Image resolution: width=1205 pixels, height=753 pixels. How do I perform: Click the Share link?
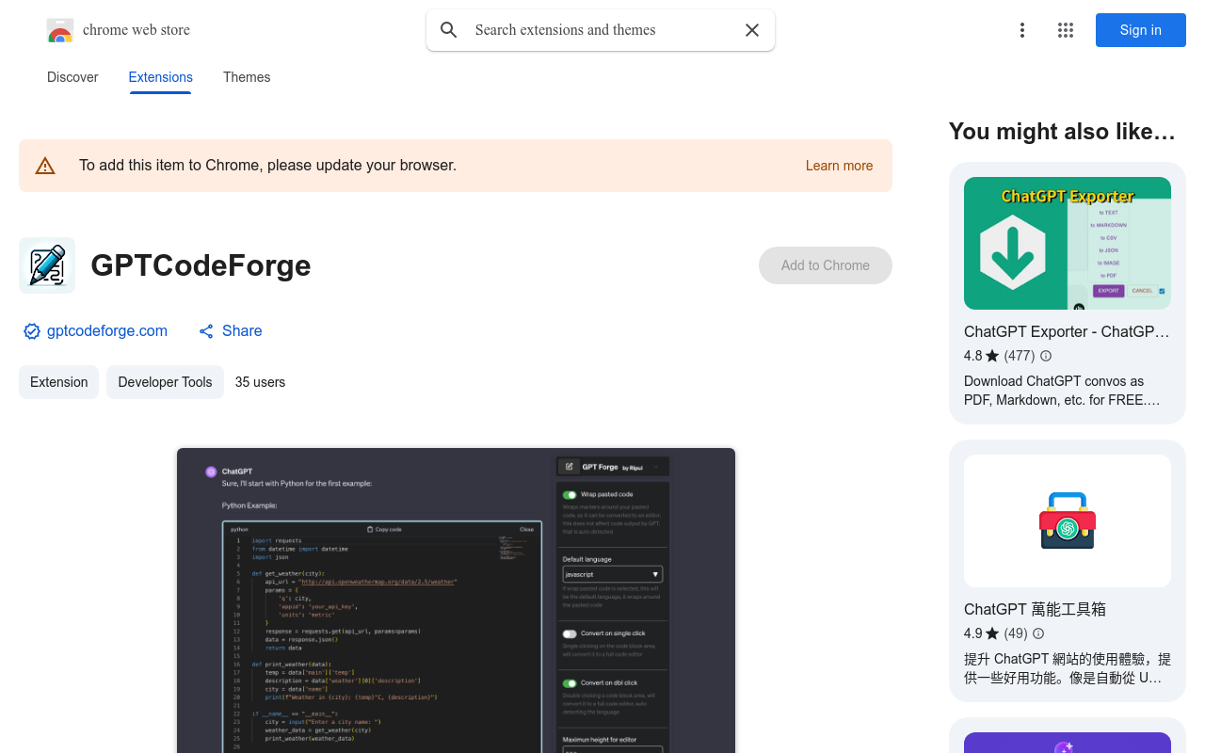(242, 331)
